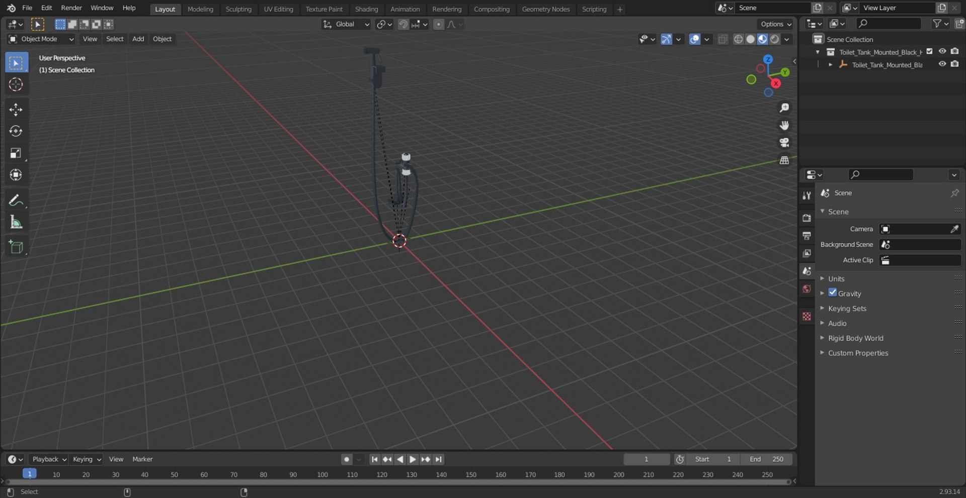This screenshot has height=498, width=966.
Task: Open the Render menu
Action: [71, 8]
